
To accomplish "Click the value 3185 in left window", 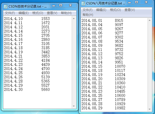I will [x=46, y=48].
